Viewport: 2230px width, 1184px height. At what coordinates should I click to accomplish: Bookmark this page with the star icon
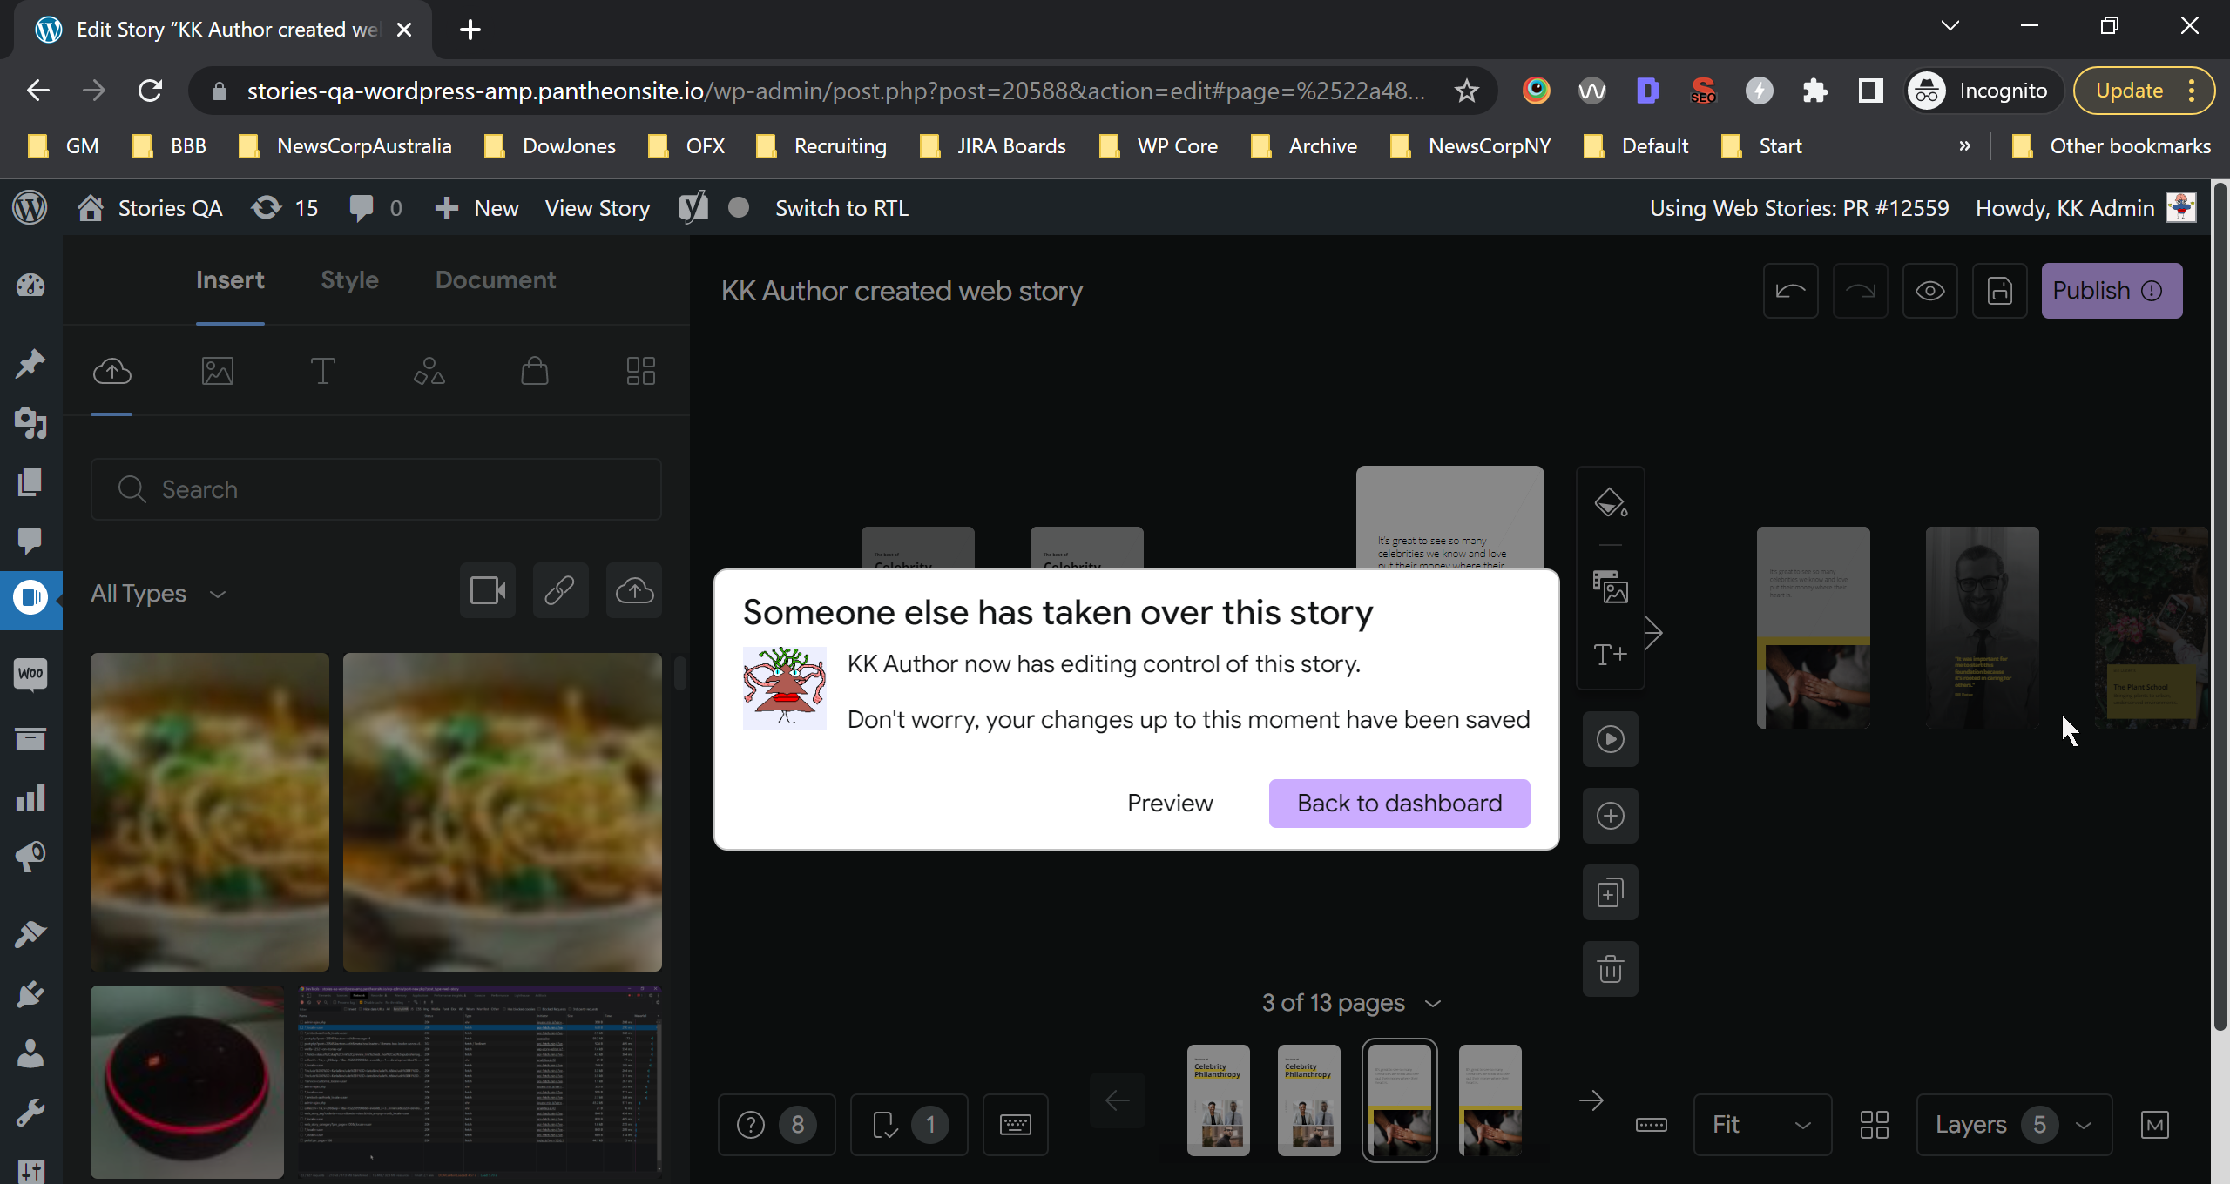coord(1466,91)
